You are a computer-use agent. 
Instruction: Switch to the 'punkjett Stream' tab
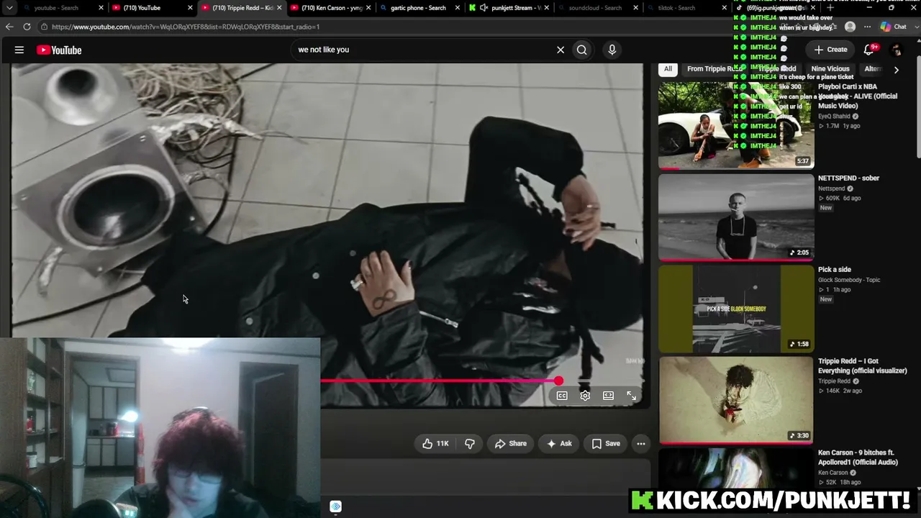[509, 8]
